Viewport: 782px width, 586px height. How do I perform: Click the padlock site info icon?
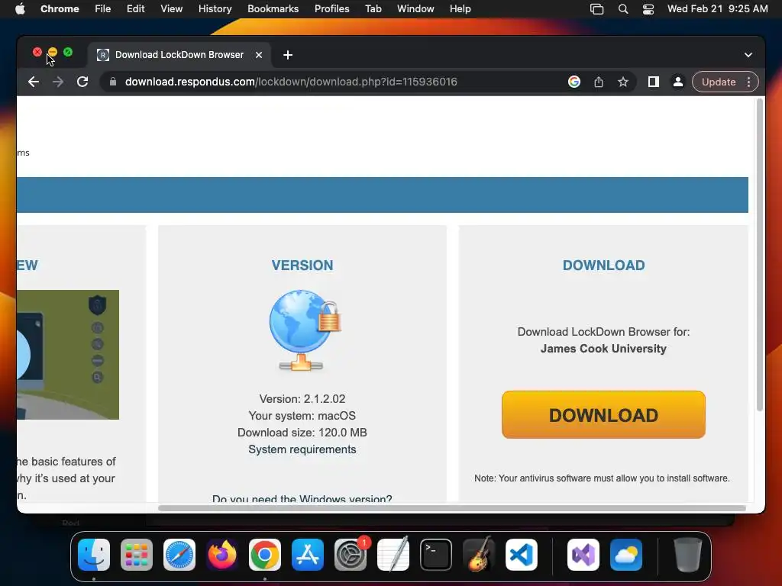click(113, 82)
